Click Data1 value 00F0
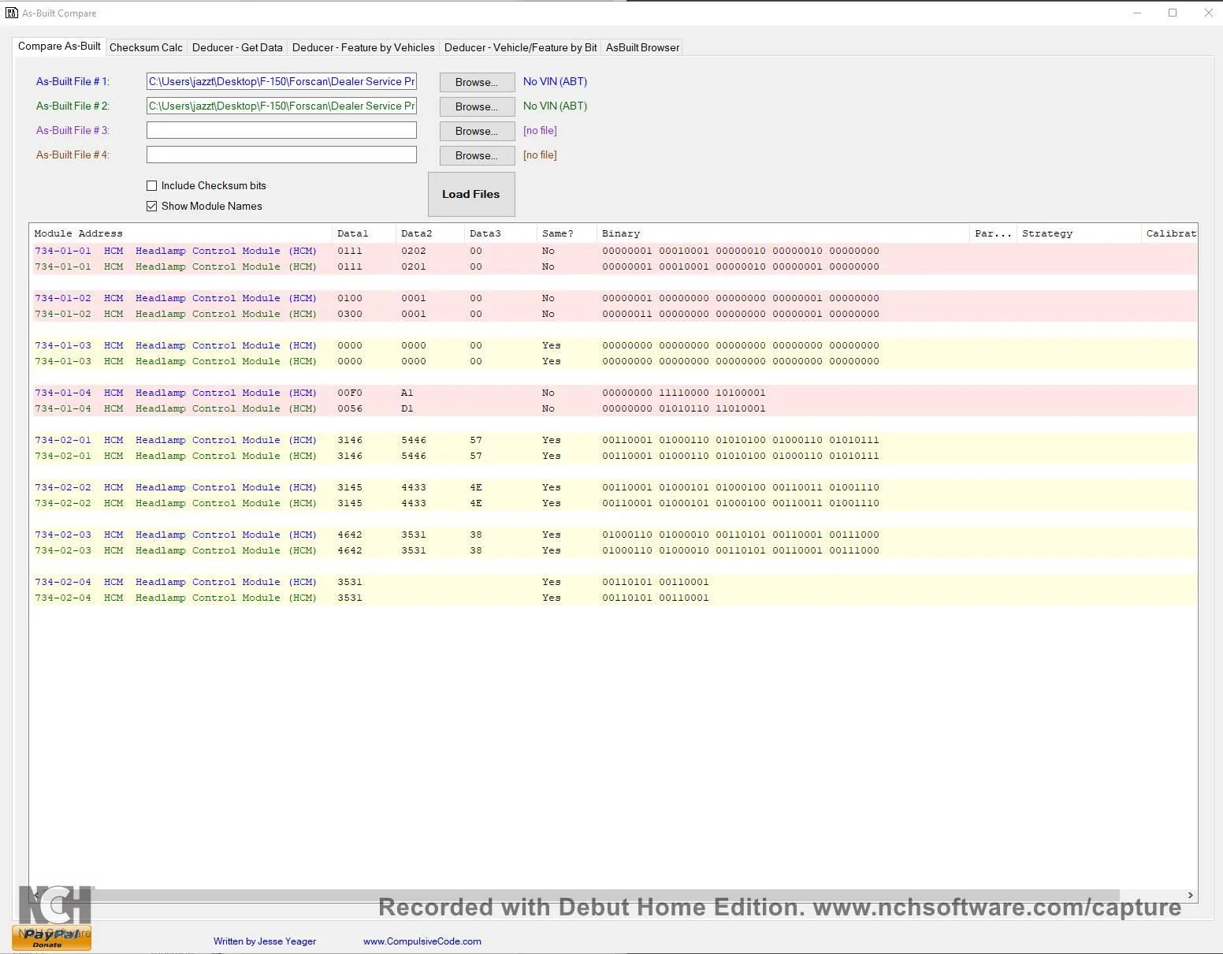1223x954 pixels. coord(350,393)
